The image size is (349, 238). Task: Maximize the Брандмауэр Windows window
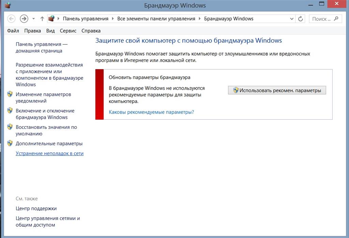point(321,4)
